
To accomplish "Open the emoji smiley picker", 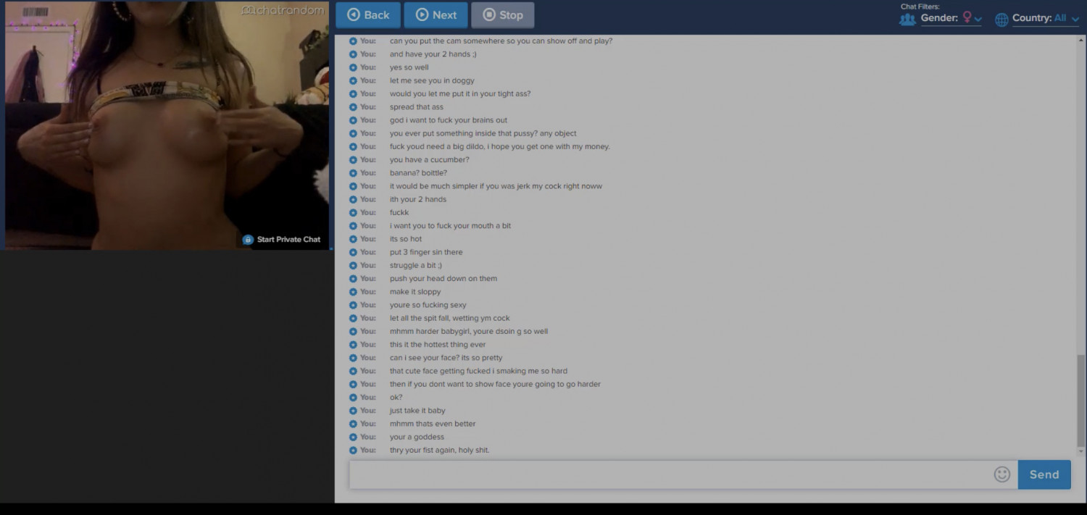I will point(1002,474).
